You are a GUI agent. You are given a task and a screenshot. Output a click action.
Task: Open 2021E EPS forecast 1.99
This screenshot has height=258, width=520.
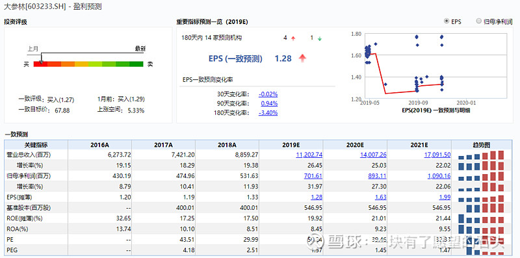(x=445, y=198)
